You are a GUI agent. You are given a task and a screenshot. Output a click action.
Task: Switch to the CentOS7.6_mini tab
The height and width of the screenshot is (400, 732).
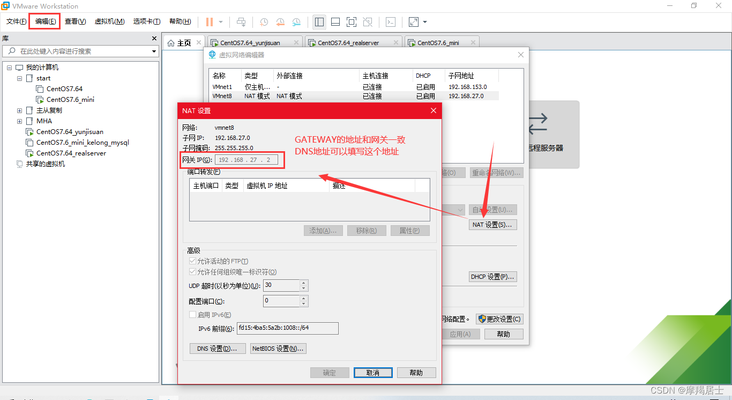pyautogui.click(x=438, y=43)
